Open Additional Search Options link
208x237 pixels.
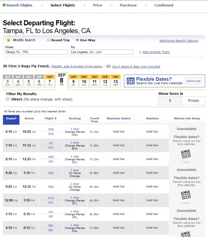pos(178,41)
